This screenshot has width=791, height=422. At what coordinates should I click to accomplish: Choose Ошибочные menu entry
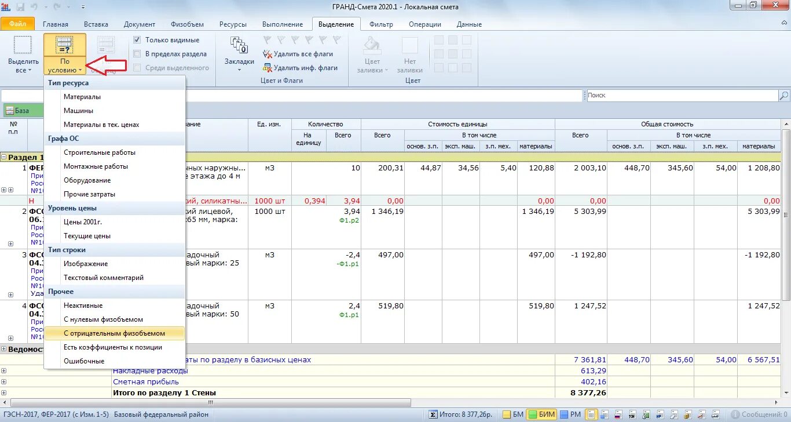[115, 361]
